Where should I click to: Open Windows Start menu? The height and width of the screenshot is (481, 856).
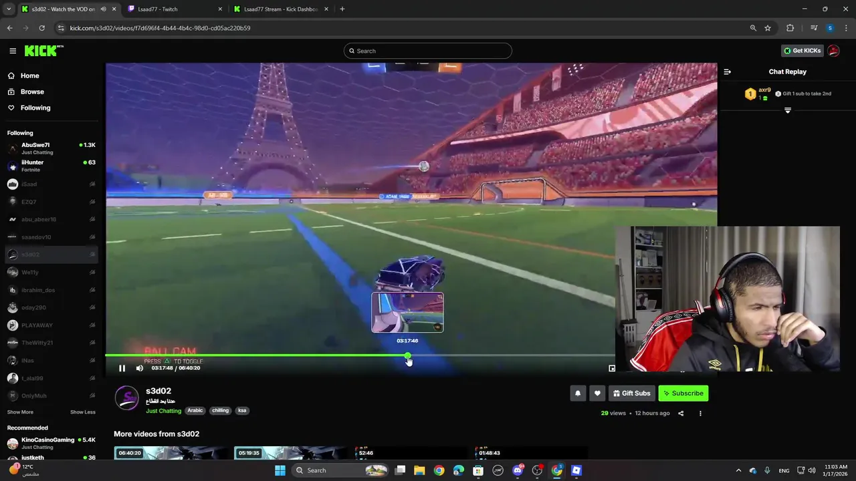tap(280, 470)
